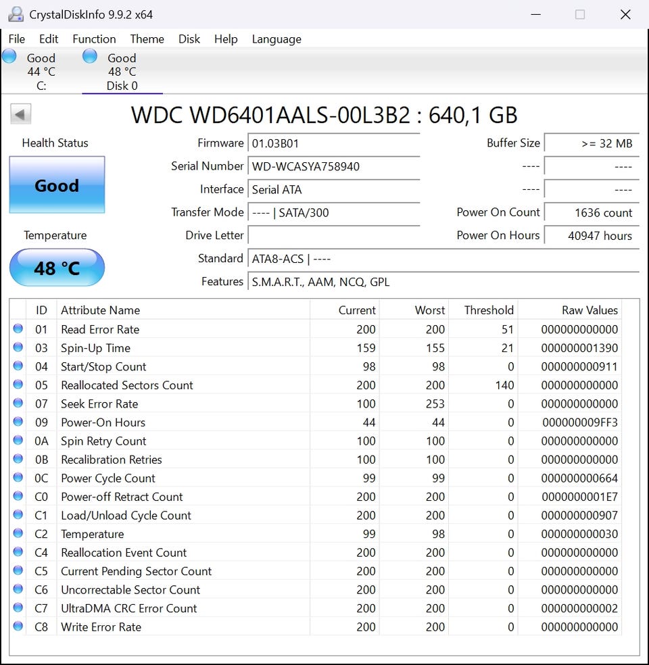Click the status dot for Seek Error Rate

[18, 403]
